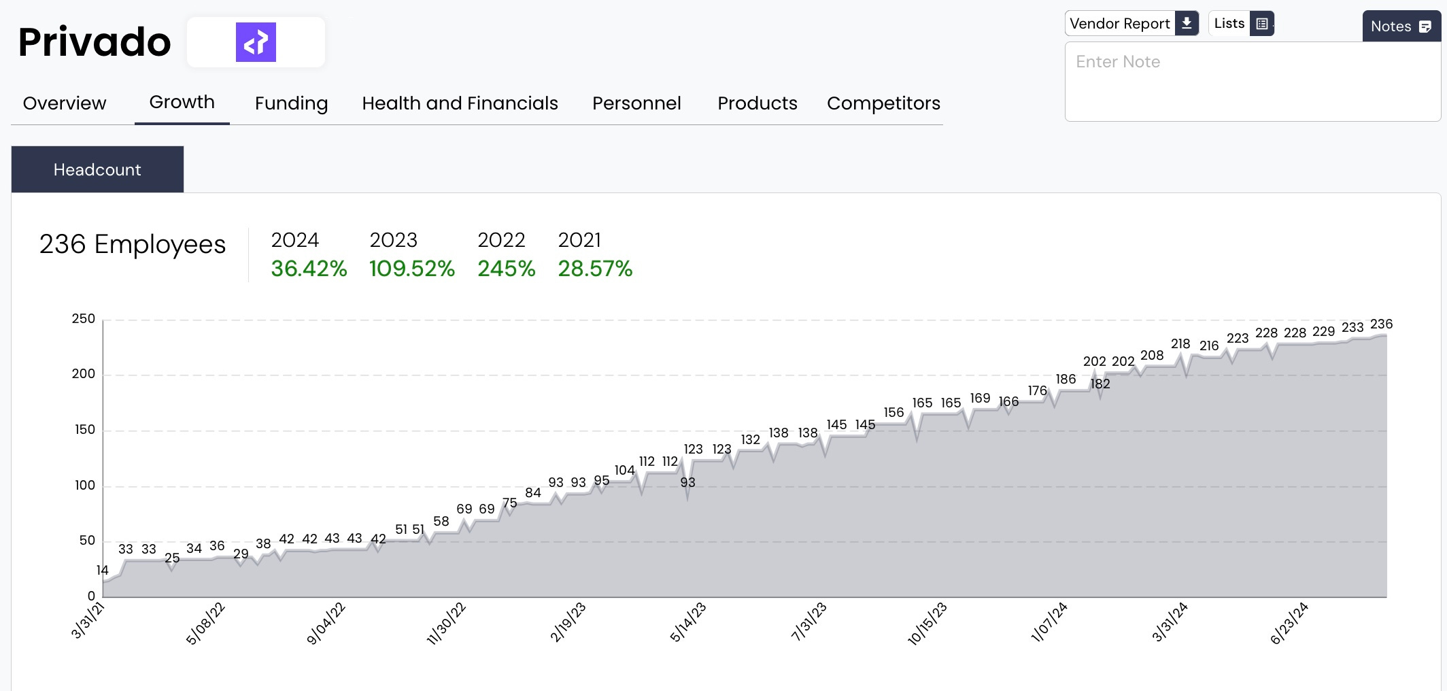This screenshot has height=691, width=1447.
Task: Click the Headcount button
Action: pos(97,169)
